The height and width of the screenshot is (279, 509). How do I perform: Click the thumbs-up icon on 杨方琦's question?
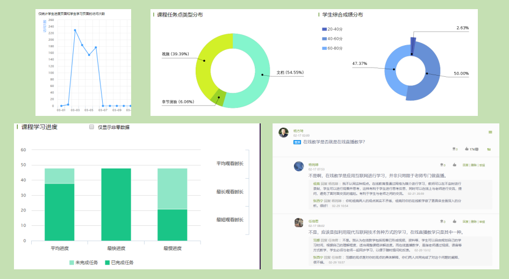(x=467, y=149)
